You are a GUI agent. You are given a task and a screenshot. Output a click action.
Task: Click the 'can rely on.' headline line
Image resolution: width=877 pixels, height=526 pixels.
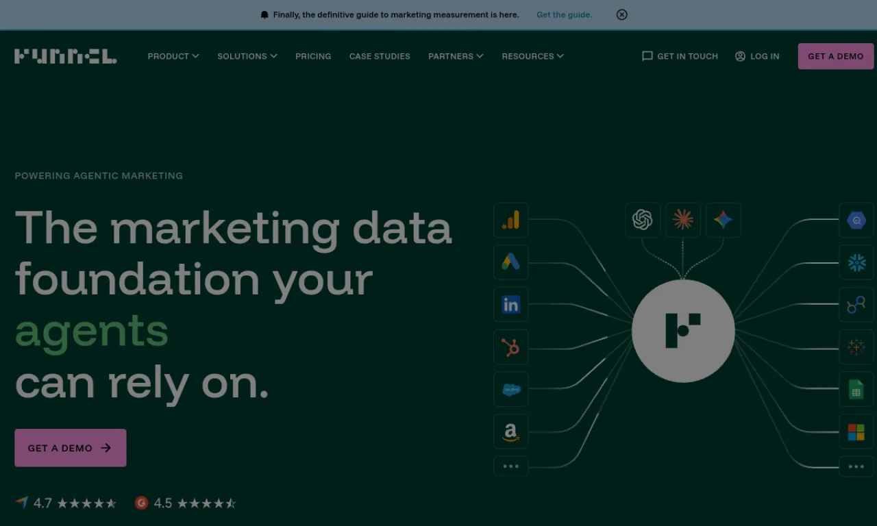pyautogui.click(x=142, y=384)
